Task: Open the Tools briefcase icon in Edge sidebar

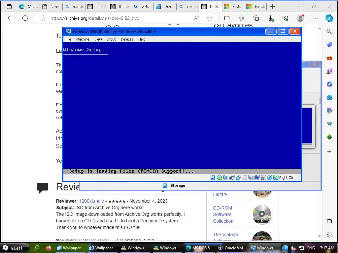Action: (329, 58)
